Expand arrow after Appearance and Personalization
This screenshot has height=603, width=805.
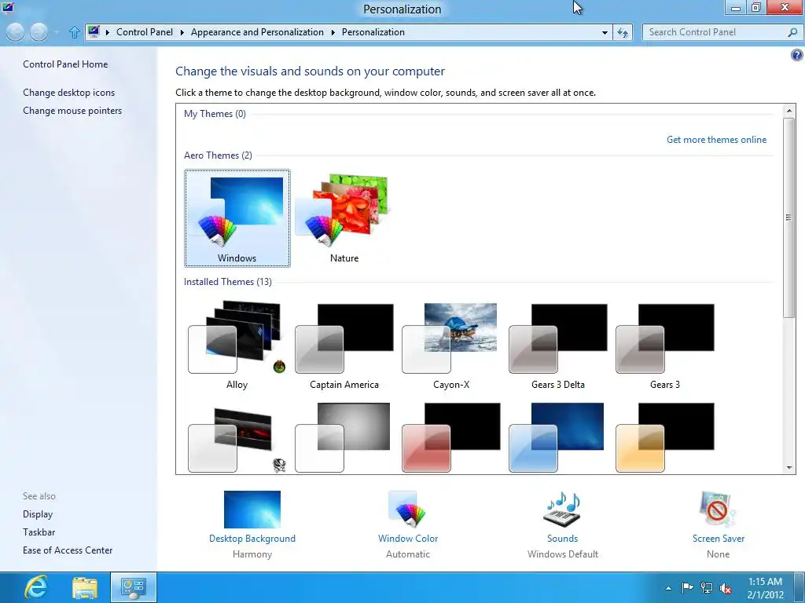tap(333, 32)
